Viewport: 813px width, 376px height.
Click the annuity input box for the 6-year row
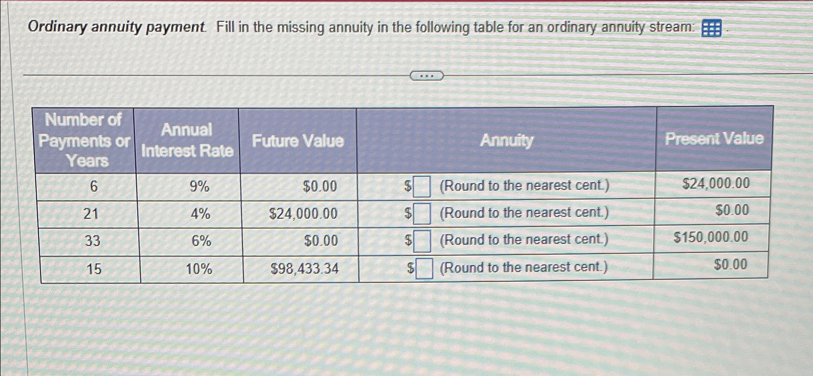pyautogui.click(x=423, y=186)
